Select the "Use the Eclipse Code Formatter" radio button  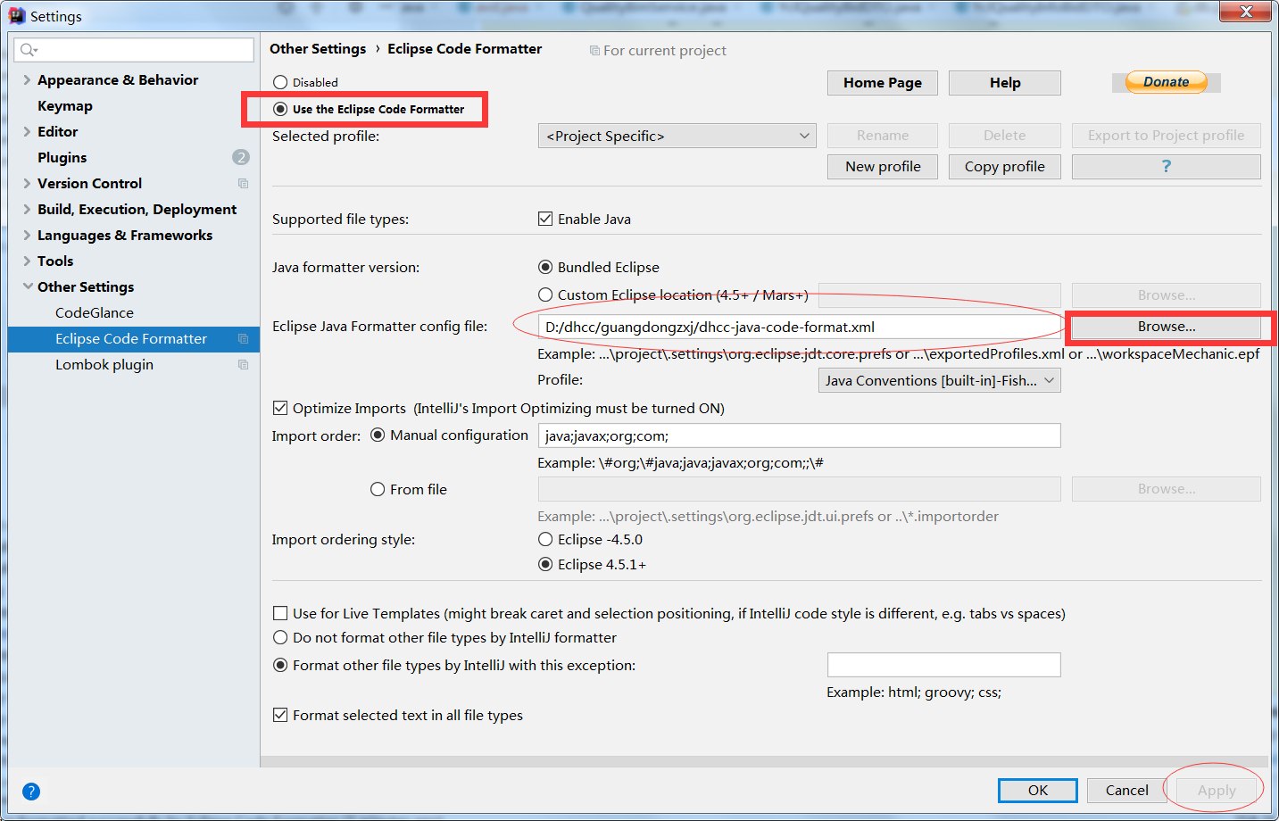coord(280,109)
